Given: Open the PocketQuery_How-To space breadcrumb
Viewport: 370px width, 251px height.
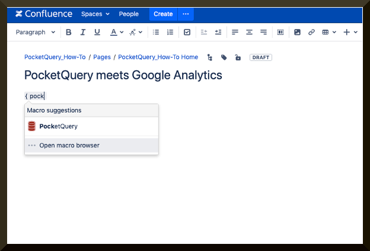Looking at the screenshot, I should point(55,57).
